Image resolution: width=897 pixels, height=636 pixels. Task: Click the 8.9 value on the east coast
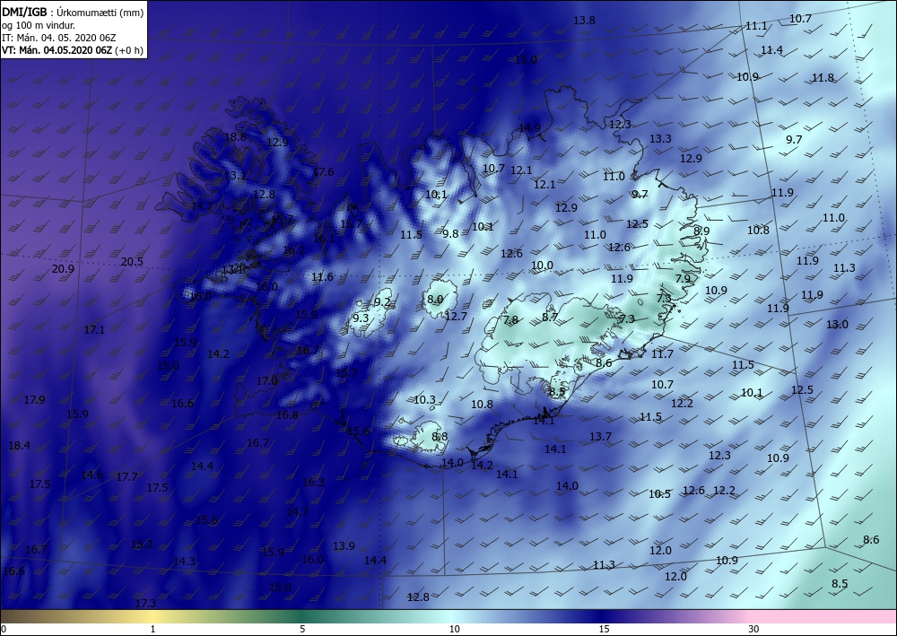click(701, 231)
